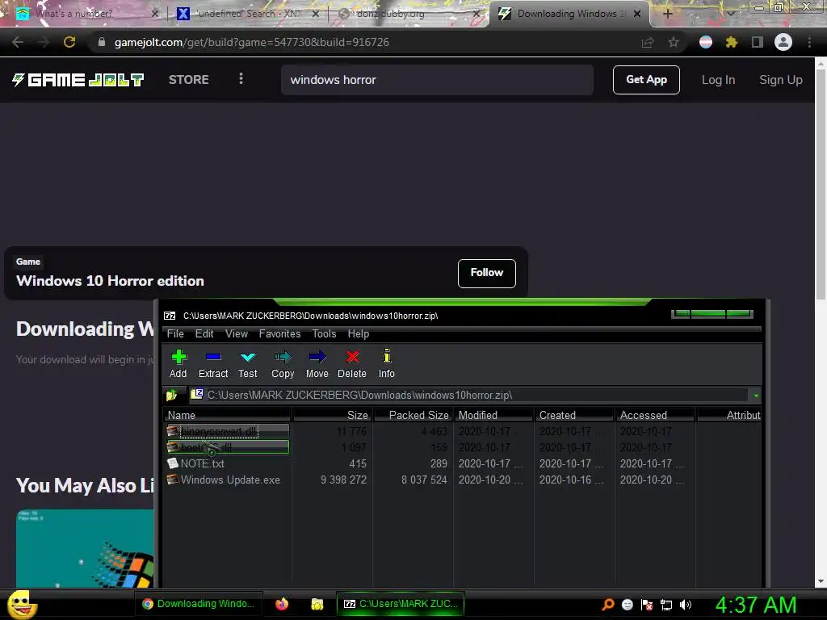Expand the 7-Zip address path dropdown
Viewport: 827px width, 620px height.
point(756,396)
